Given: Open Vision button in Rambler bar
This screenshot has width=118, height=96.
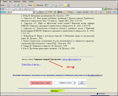Looking at the screenshot, I should click(x=86, y=12).
